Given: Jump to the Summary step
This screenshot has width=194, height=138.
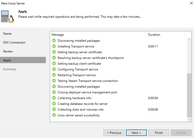Looking at the screenshot, I should coord(10,69).
